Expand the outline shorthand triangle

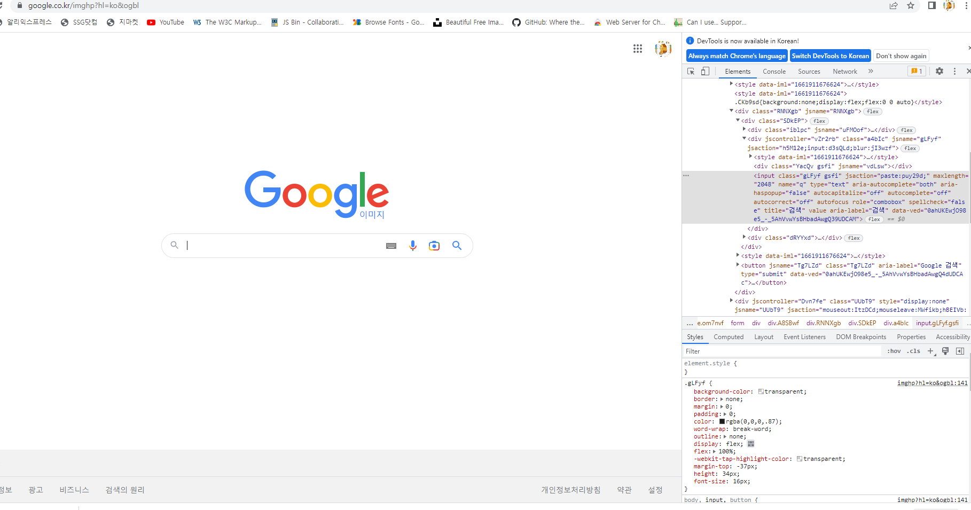coord(725,436)
